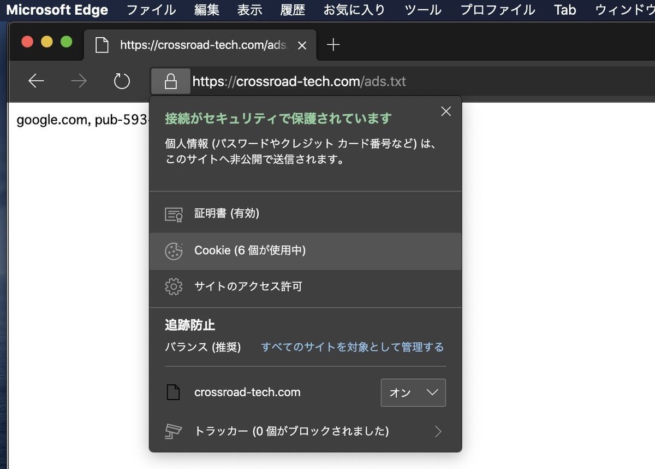655x469 pixels.
Task: Open the お気に入り menu
Action: click(x=354, y=10)
